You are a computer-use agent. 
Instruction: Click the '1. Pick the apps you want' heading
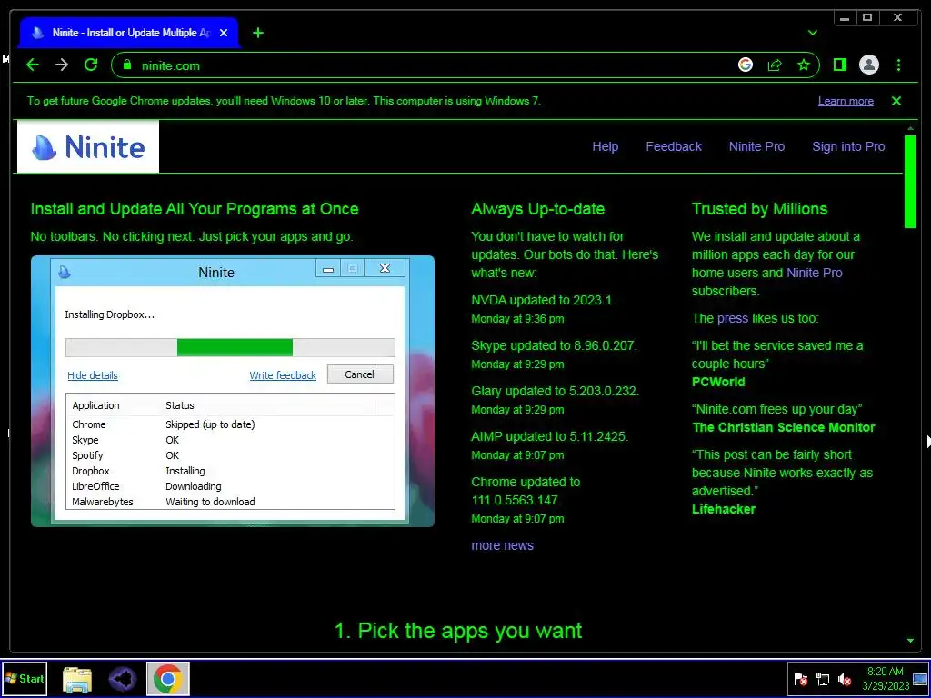tap(458, 631)
